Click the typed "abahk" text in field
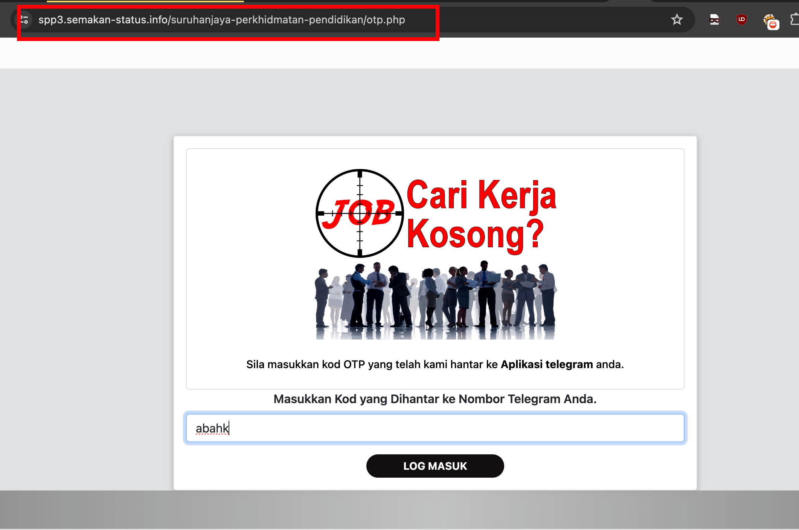This screenshot has width=799, height=530. [212, 428]
